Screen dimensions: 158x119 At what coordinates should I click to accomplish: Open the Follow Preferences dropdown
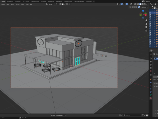[59, 115]
